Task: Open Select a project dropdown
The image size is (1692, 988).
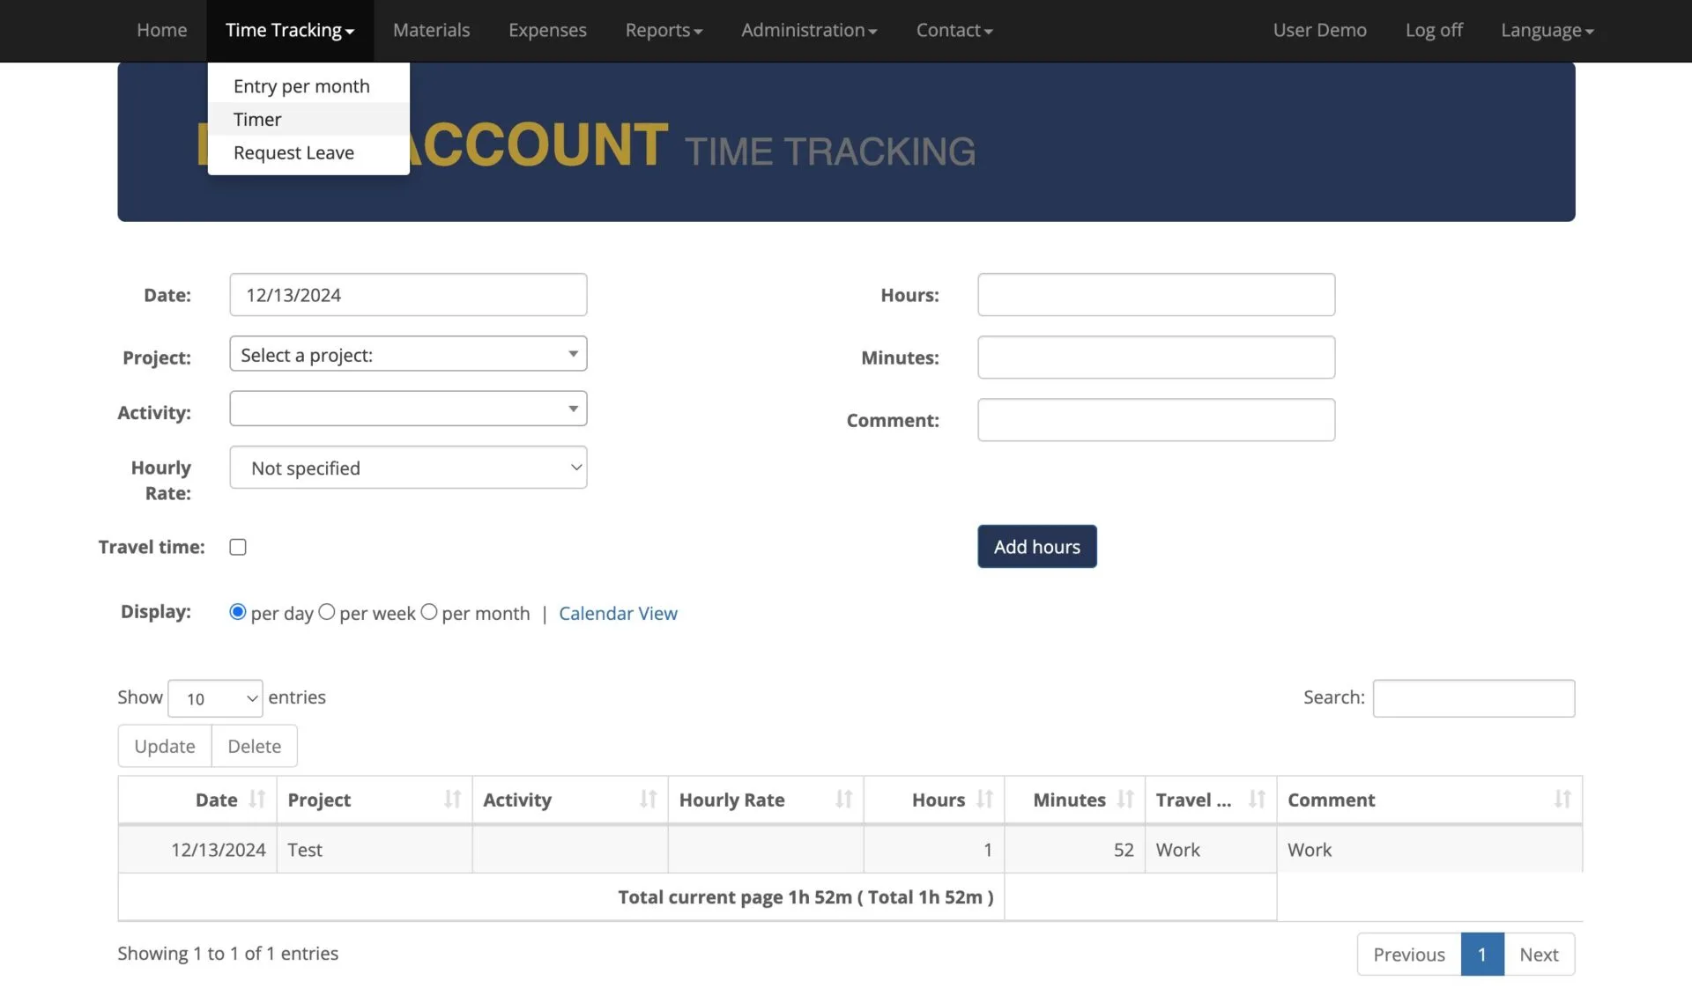Action: click(x=408, y=354)
